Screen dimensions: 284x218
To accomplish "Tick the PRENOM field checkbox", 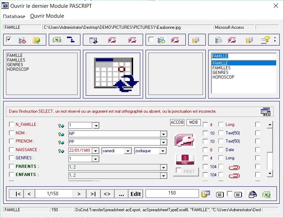I will pos(11,141).
